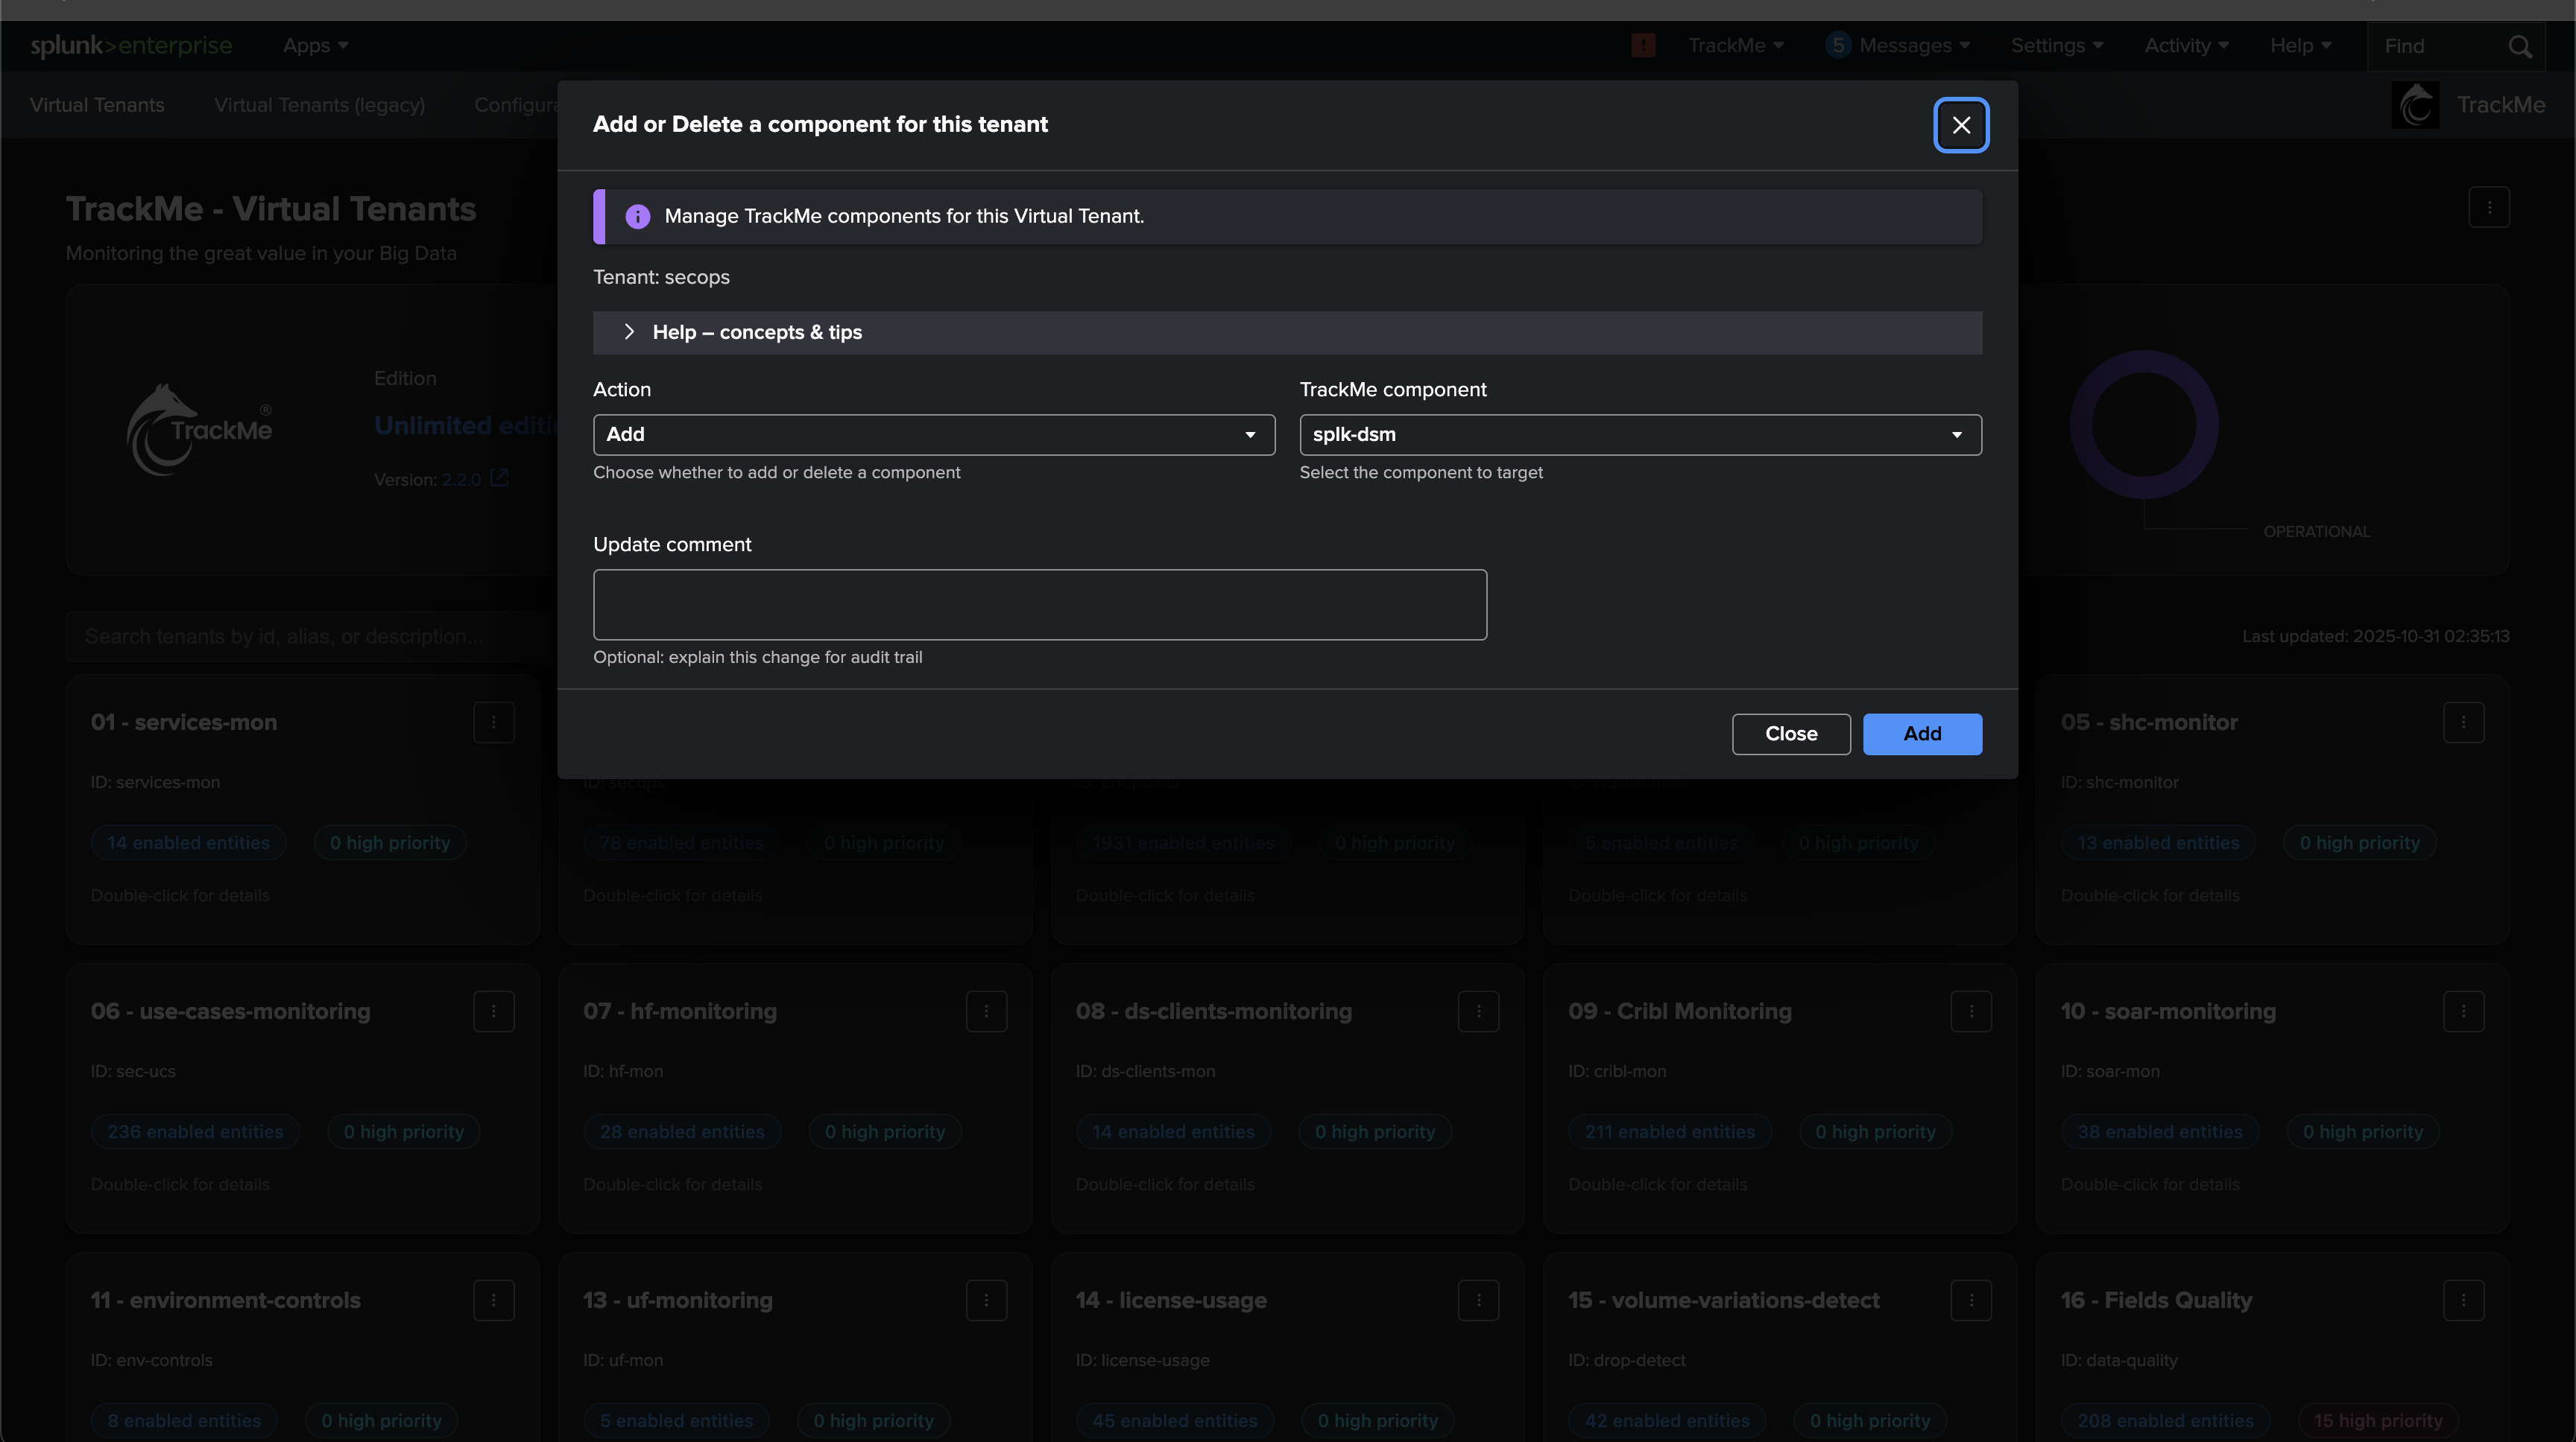Image resolution: width=2576 pixels, height=1442 pixels.
Task: Click inside the Update comment text box
Action: point(1039,605)
